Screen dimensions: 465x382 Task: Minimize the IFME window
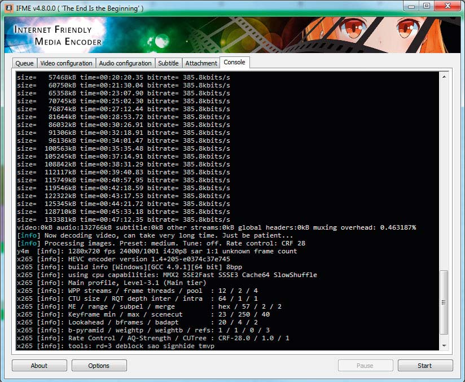[411, 6]
